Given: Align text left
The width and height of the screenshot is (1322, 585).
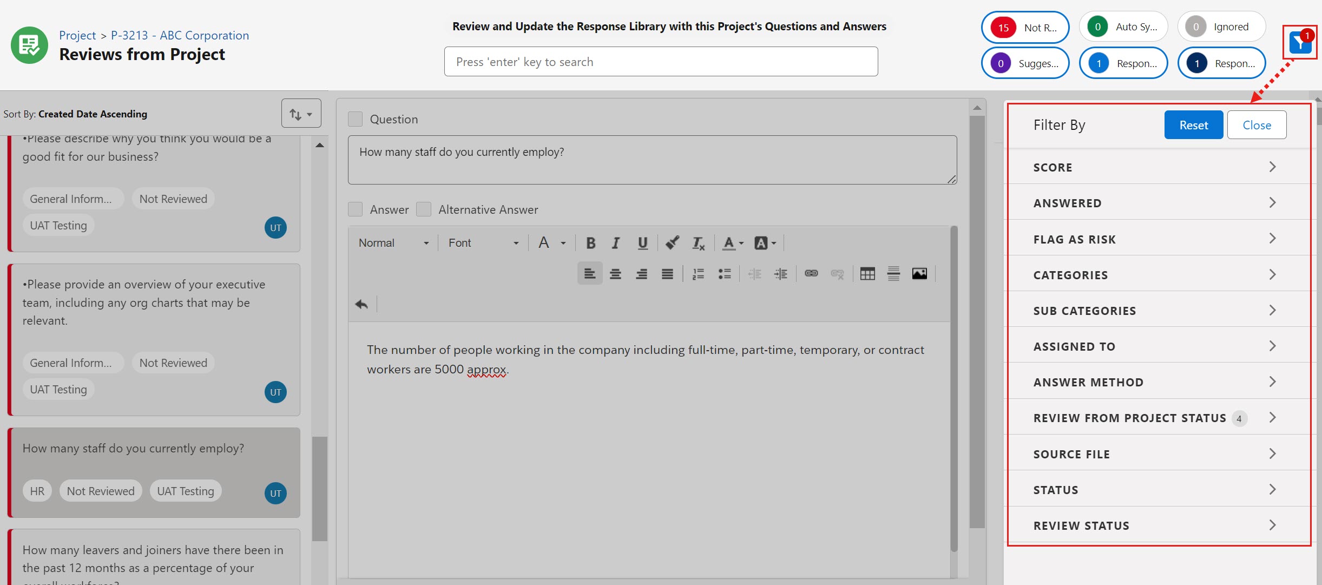Looking at the screenshot, I should point(590,273).
